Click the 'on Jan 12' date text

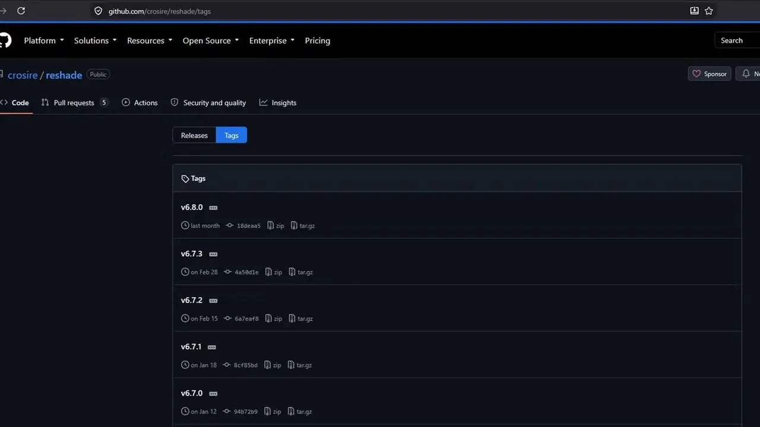(204, 412)
